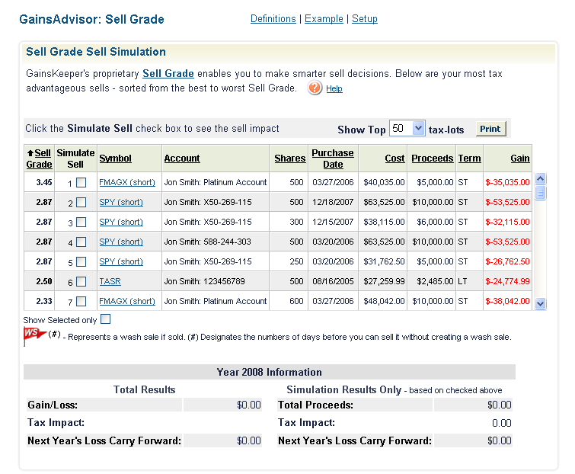Open the Setup link
Viewport: 575px width, 474px height.
[365, 19]
